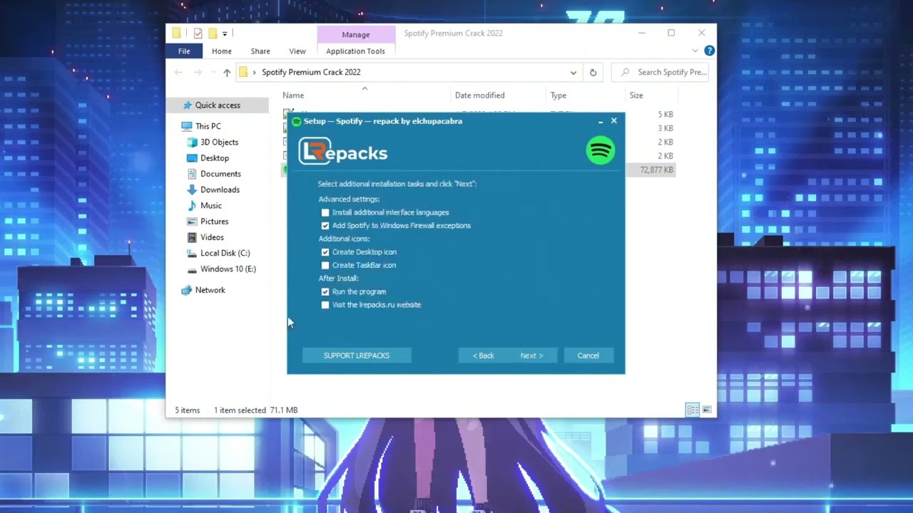Viewport: 913px width, 513px height.
Task: Minimize the Spotify setup dialog
Action: [x=601, y=121]
